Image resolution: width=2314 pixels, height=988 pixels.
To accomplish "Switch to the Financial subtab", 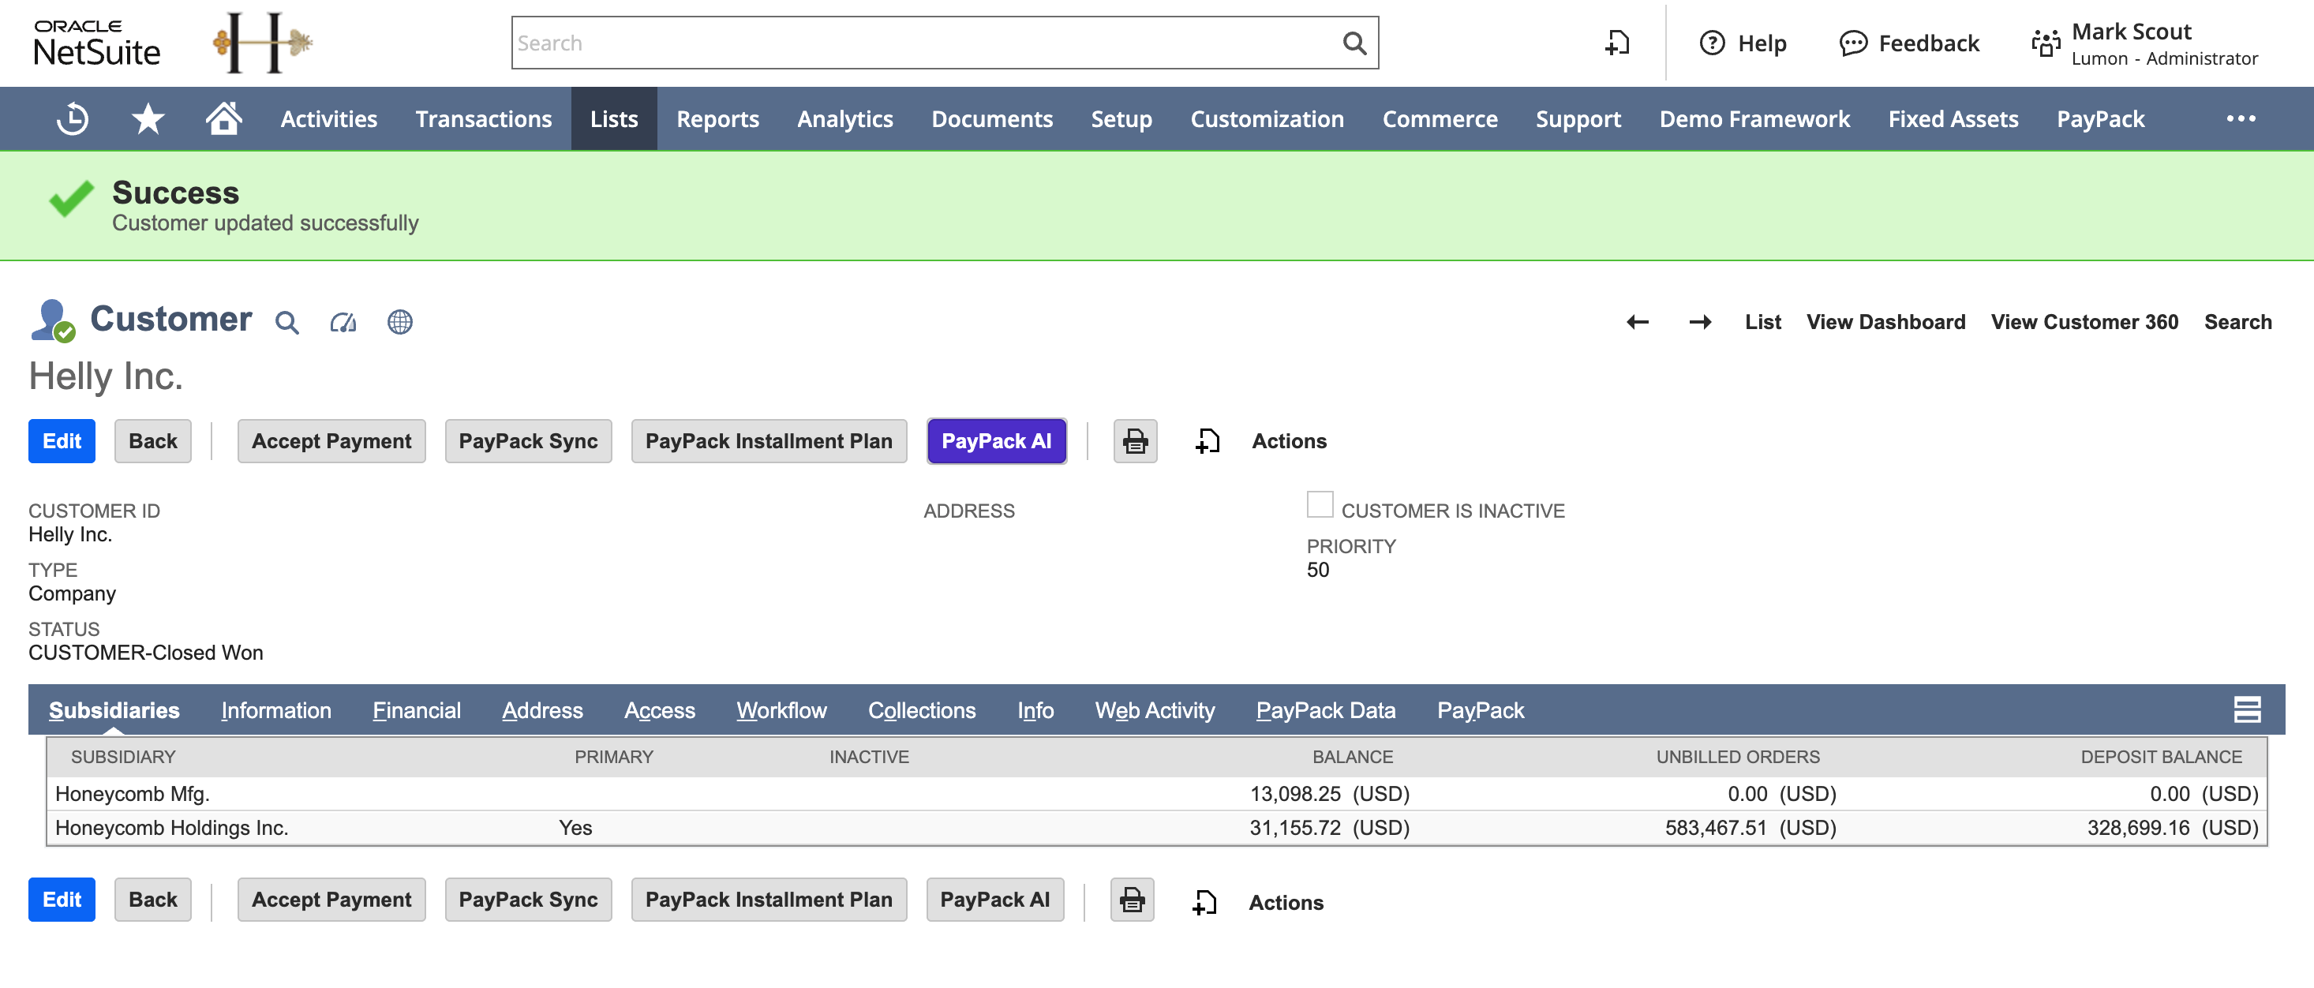I will tap(417, 709).
